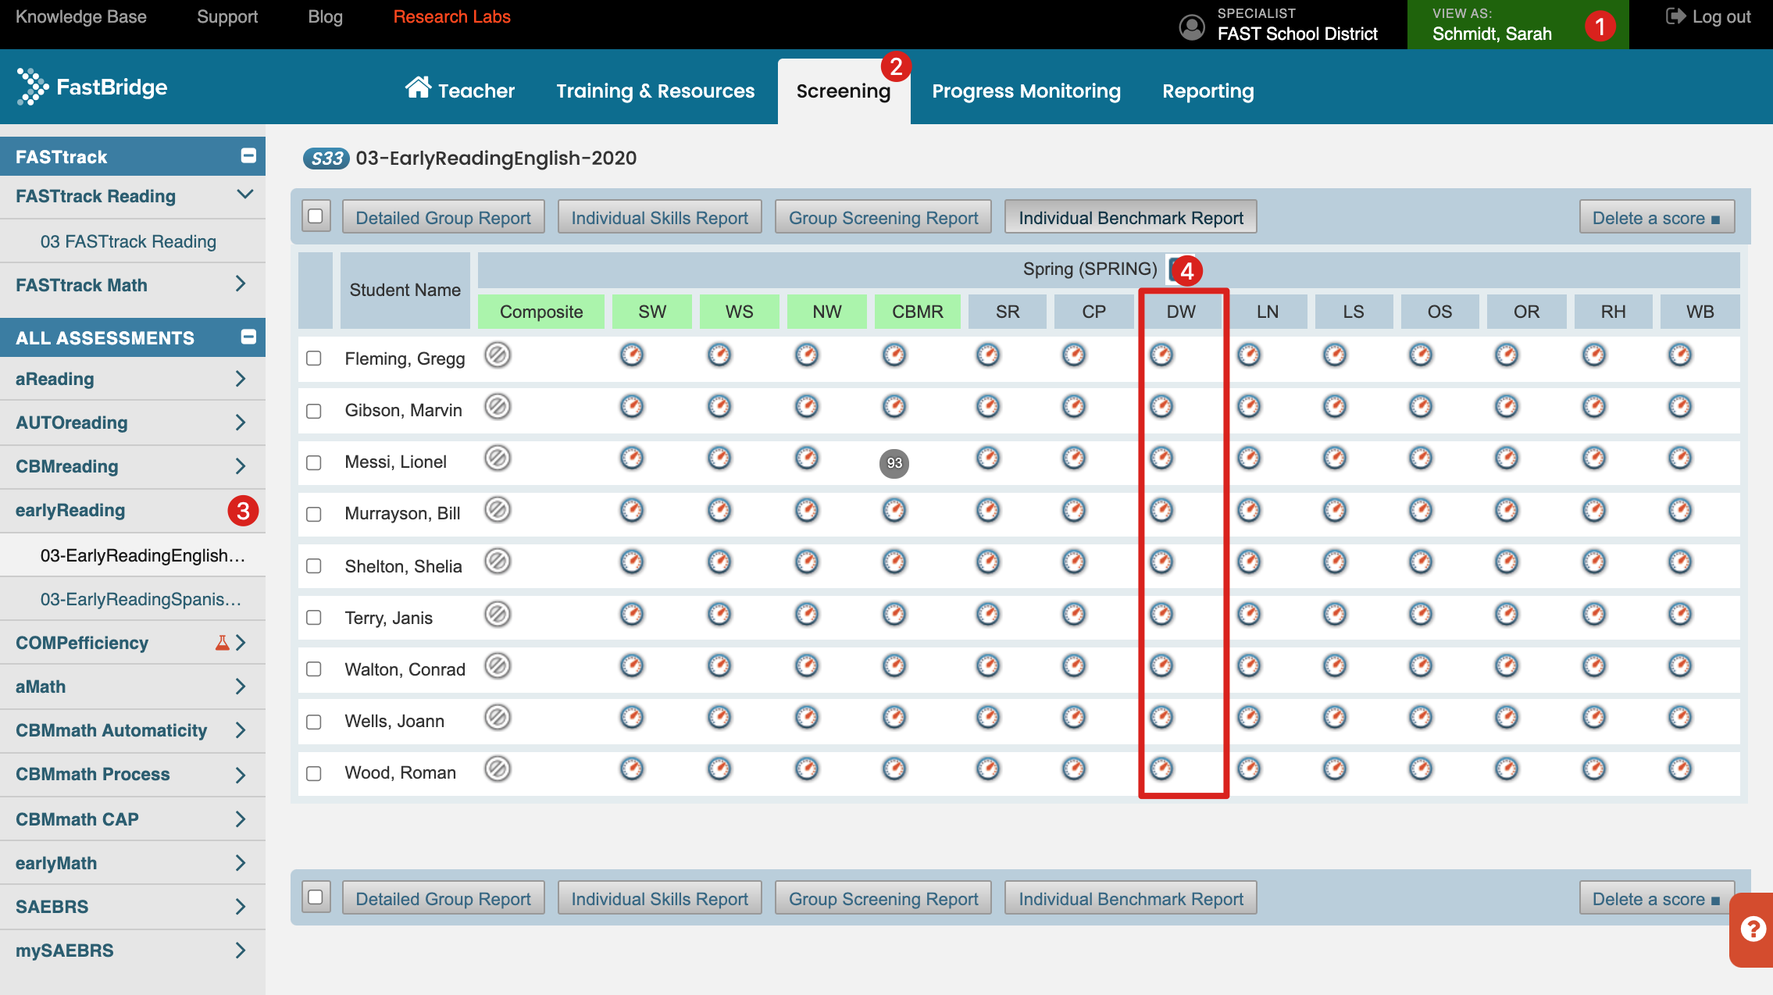Select the checkbox for Walton, Conrad
This screenshot has width=1773, height=995.
tap(314, 669)
